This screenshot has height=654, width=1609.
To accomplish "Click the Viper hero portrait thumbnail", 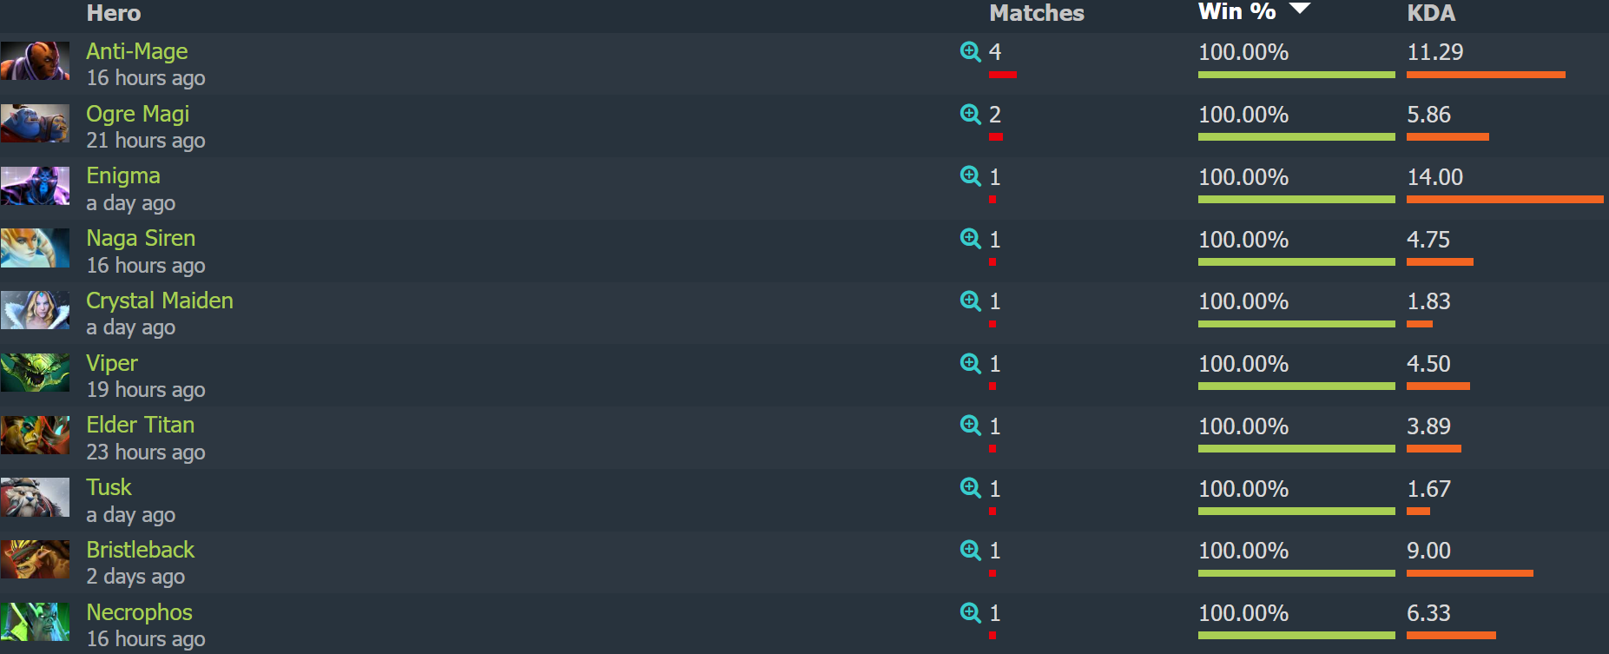I will (35, 373).
